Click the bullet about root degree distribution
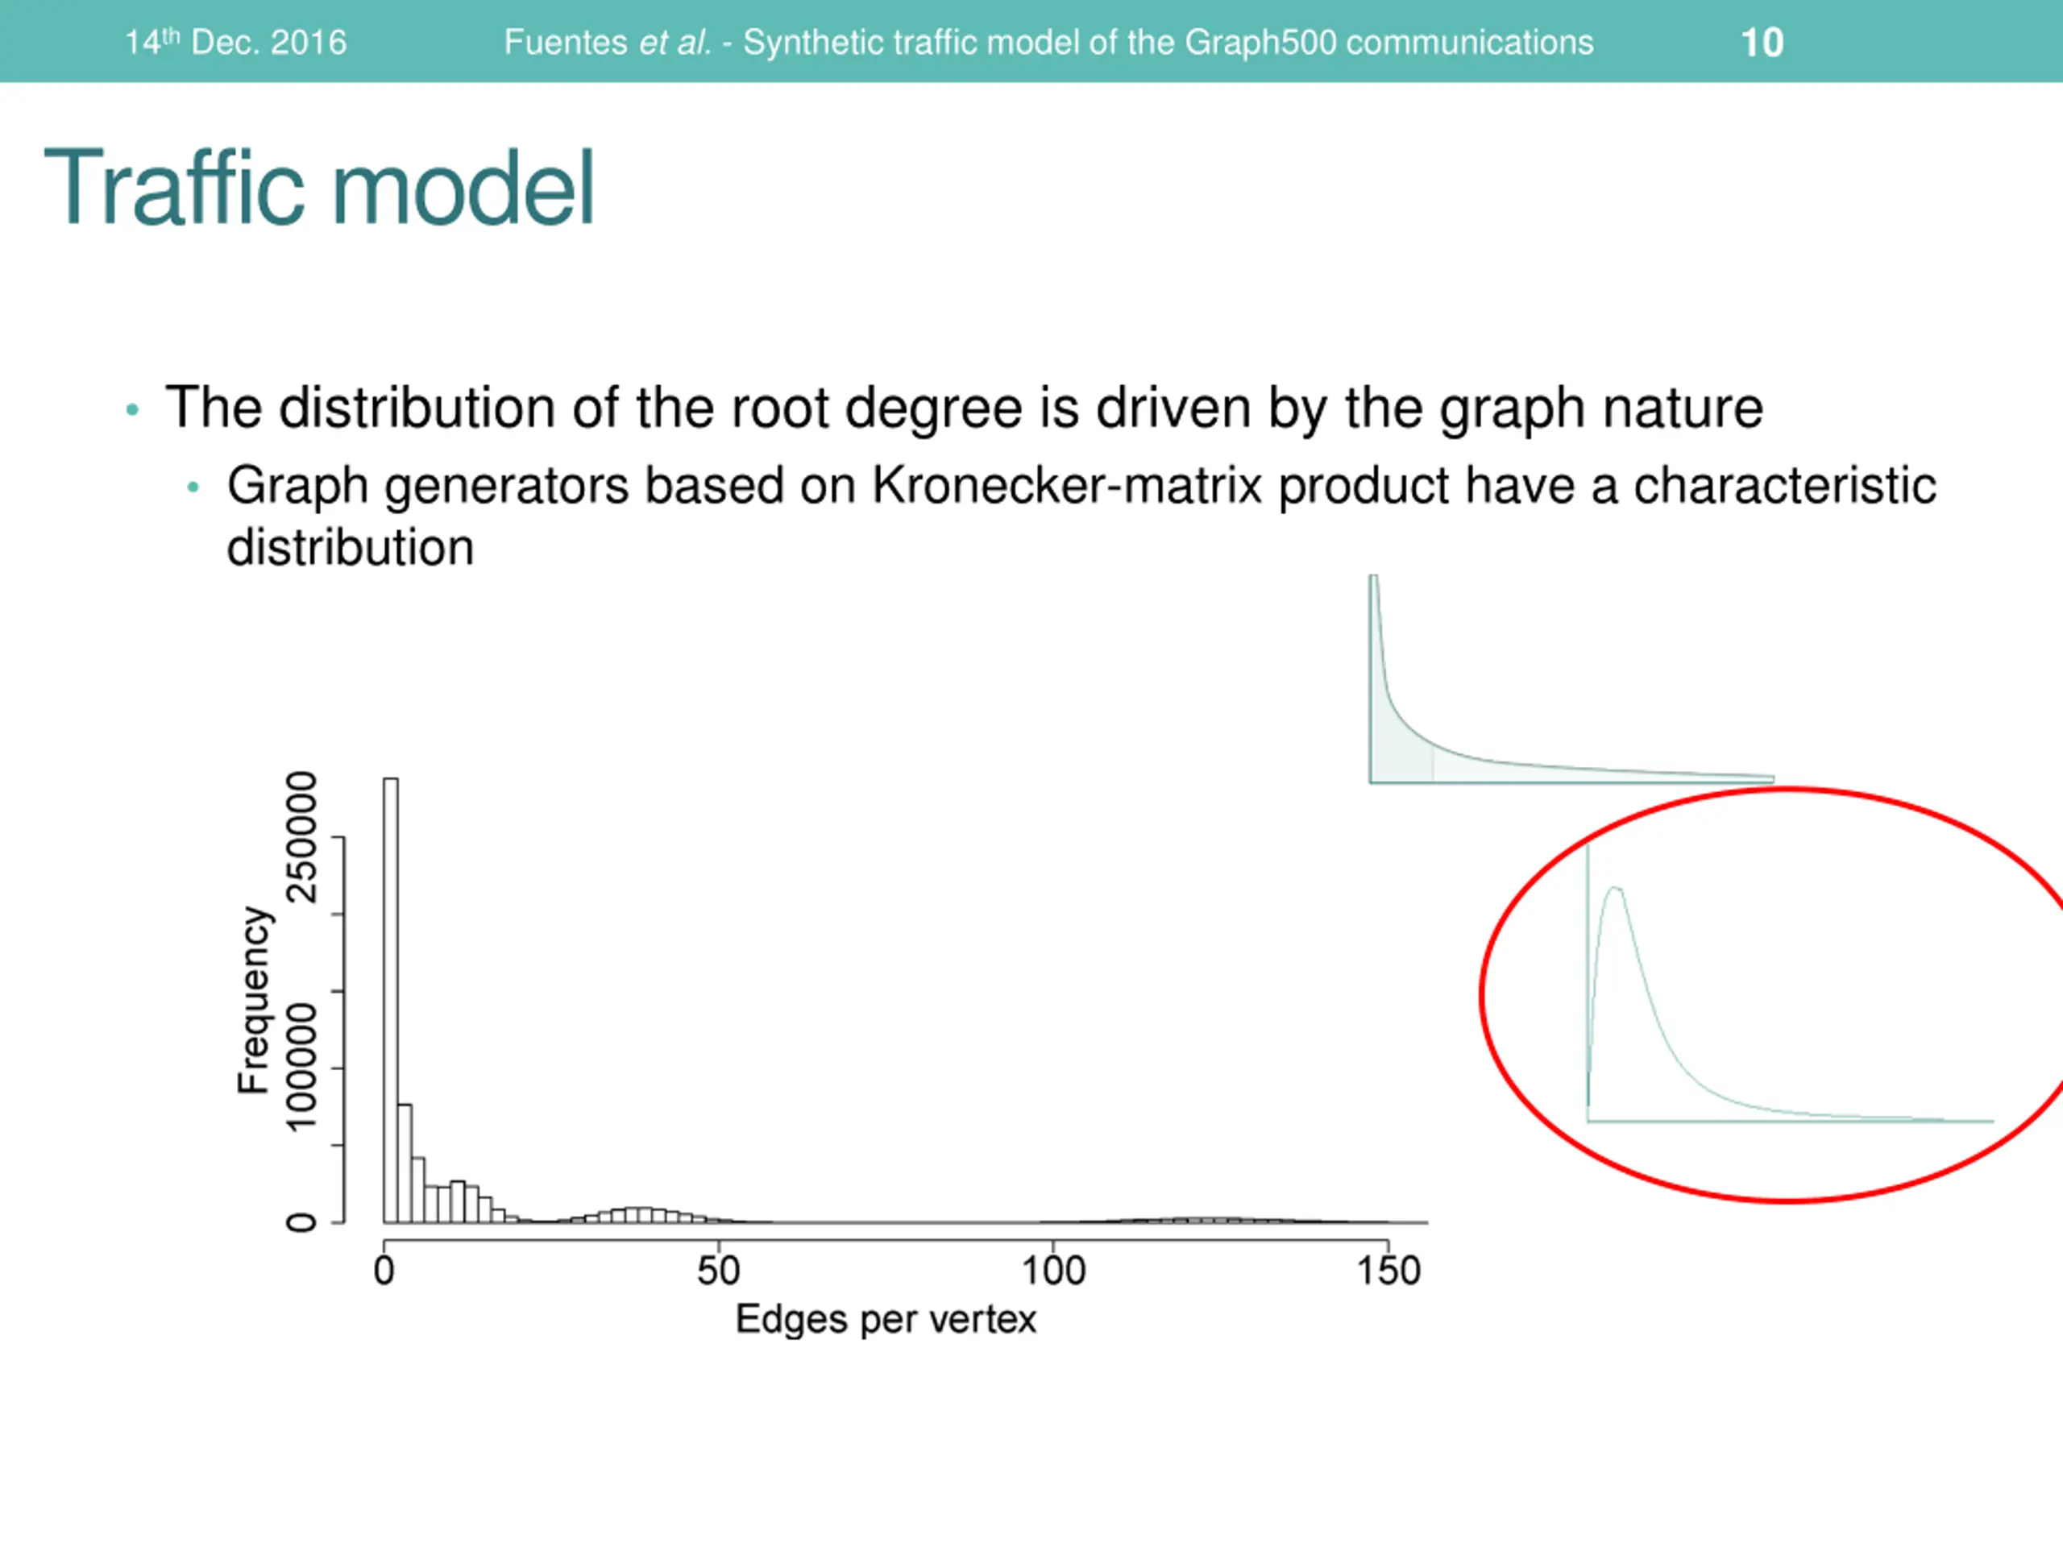The width and height of the screenshot is (2063, 1547). 965,409
